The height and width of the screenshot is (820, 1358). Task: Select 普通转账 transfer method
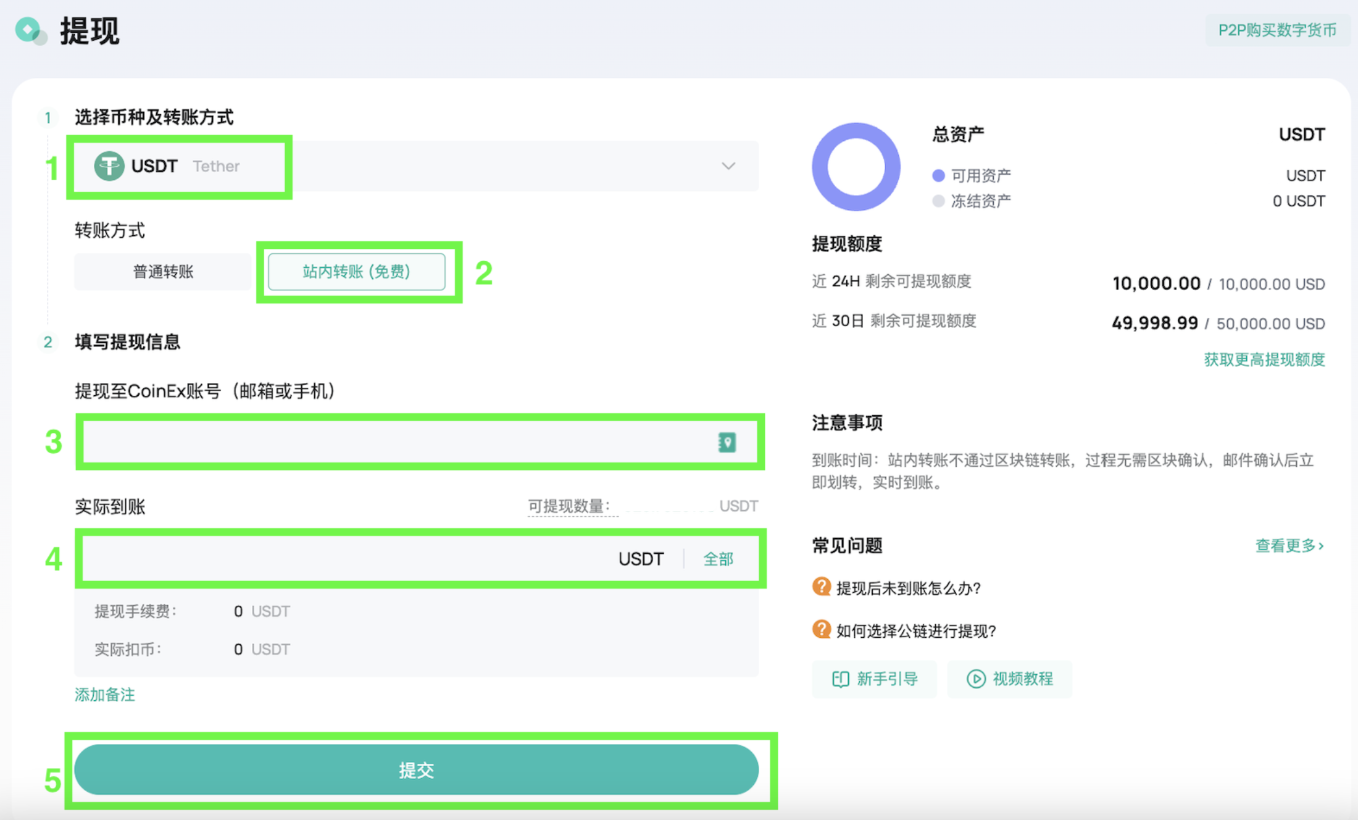pyautogui.click(x=163, y=272)
